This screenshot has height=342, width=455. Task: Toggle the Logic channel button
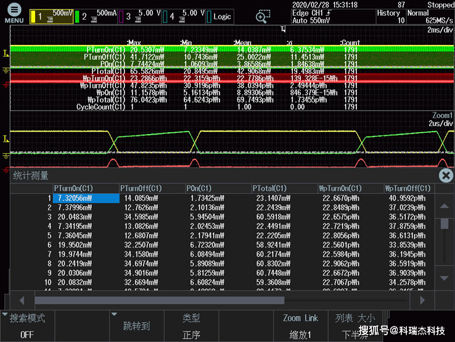219,17
